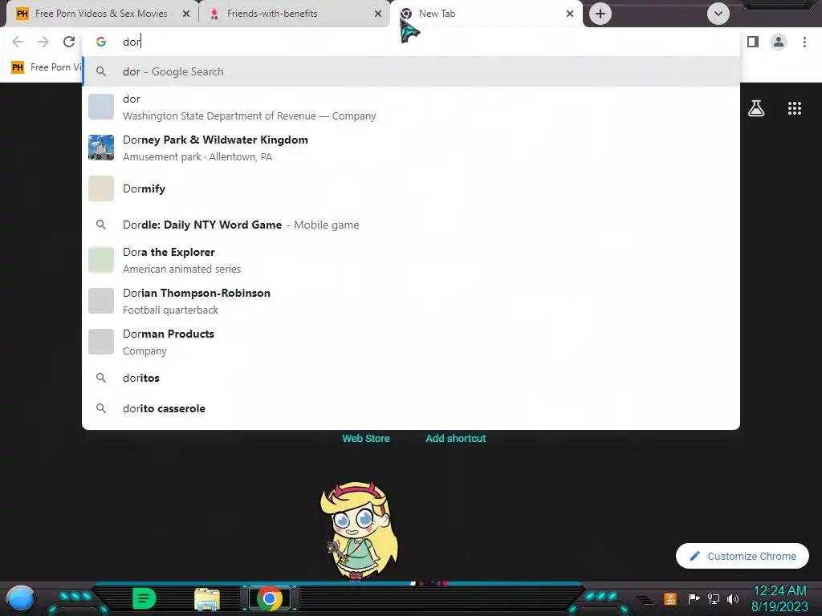Open the Start orb on taskbar

21,598
